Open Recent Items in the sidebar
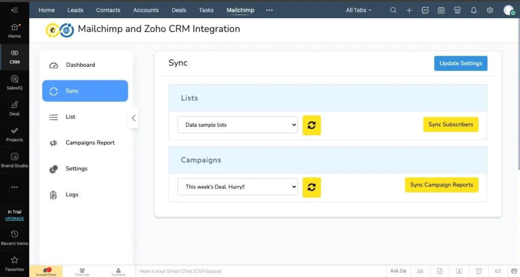 (15, 238)
